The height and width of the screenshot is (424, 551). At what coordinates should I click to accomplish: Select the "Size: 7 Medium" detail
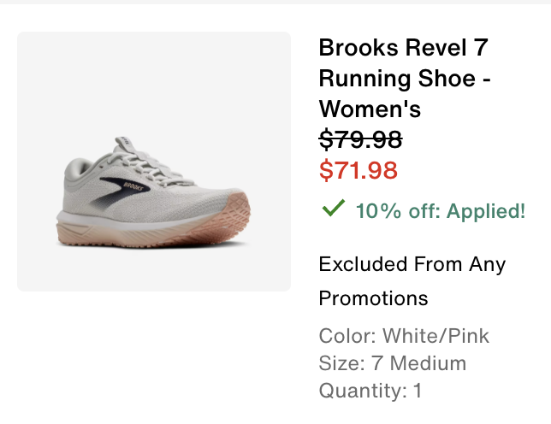(x=392, y=363)
